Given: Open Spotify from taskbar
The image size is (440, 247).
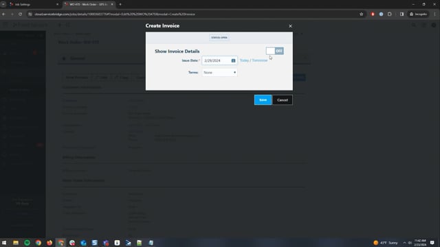Looking at the screenshot, I should click(x=27, y=243).
